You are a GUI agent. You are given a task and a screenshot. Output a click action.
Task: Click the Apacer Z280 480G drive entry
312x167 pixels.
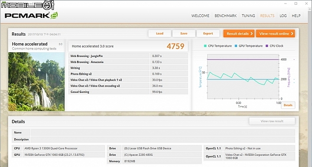[x=138, y=155]
